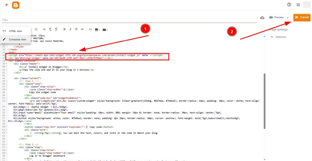Viewport: 312px width, 161px height.
Task: Toggle bold formatting
Action: [x=65, y=29]
